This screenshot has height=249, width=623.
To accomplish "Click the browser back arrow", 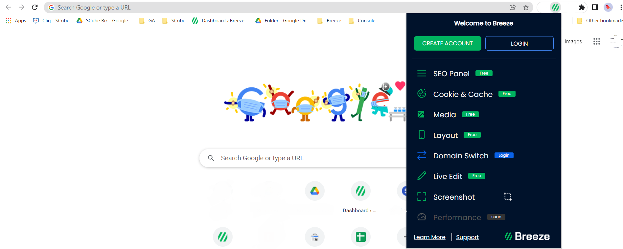I will (9, 7).
